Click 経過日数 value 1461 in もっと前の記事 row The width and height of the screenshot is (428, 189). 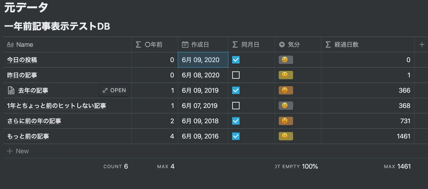click(404, 136)
